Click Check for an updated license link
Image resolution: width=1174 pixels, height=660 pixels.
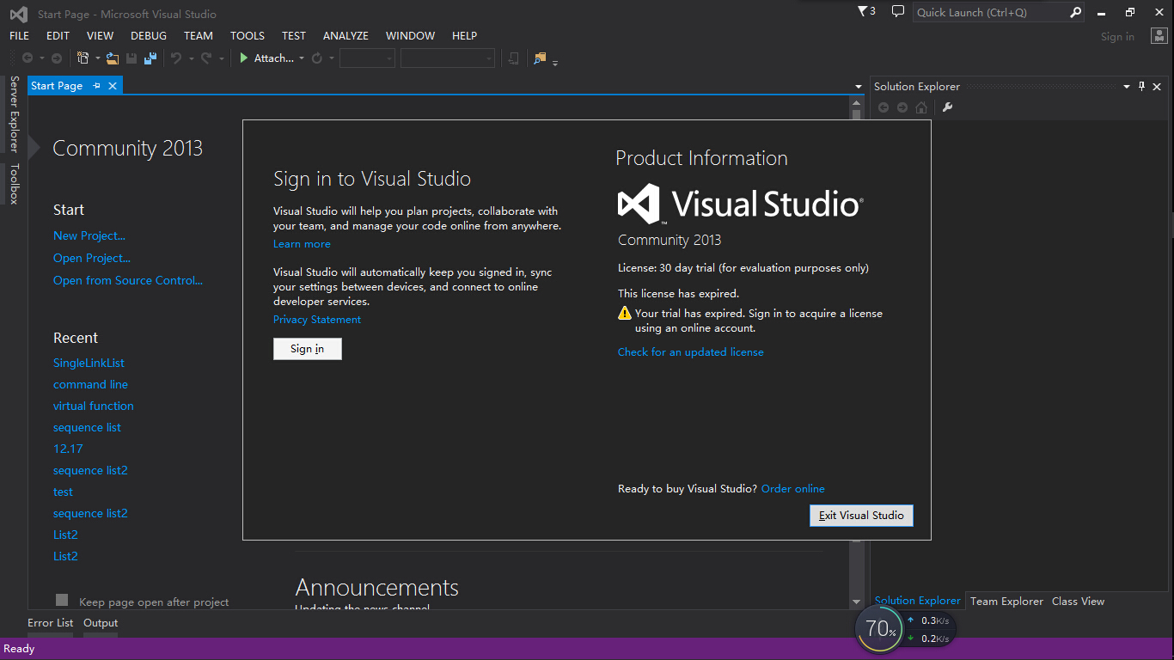(690, 352)
